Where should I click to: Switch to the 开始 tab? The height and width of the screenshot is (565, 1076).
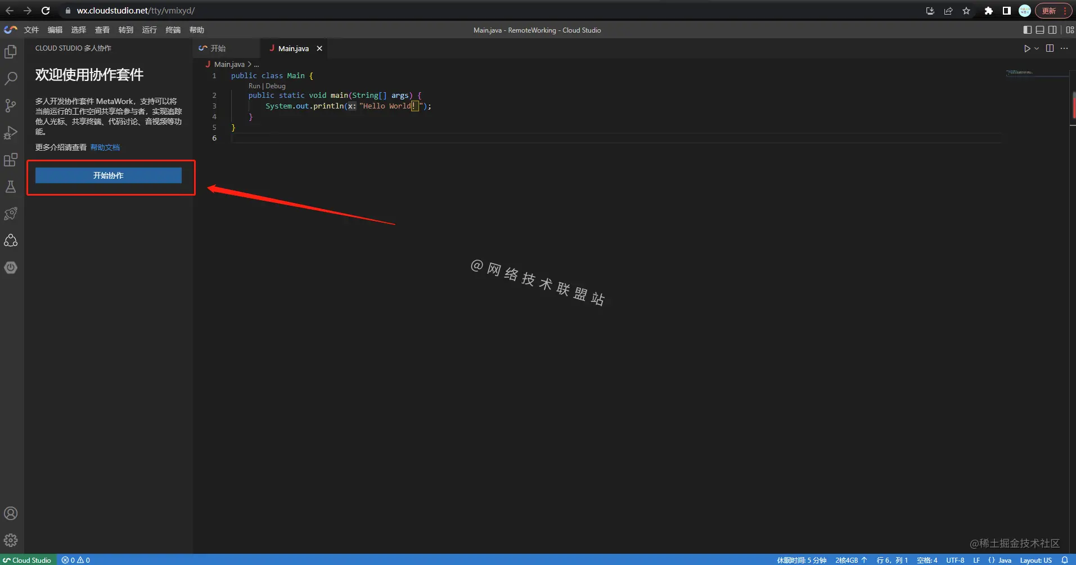227,48
